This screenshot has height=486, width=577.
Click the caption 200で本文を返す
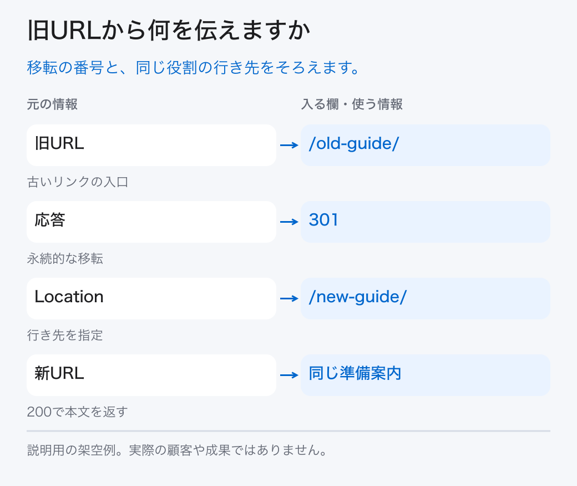77,412
